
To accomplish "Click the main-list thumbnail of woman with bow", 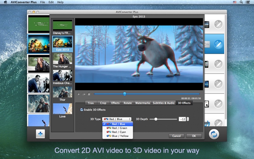I will coord(39,64).
